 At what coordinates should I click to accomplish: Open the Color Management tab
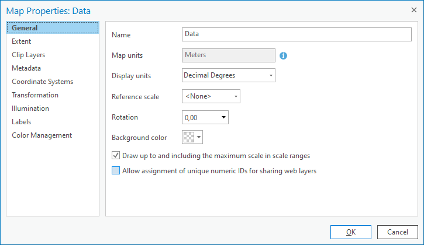(42, 135)
